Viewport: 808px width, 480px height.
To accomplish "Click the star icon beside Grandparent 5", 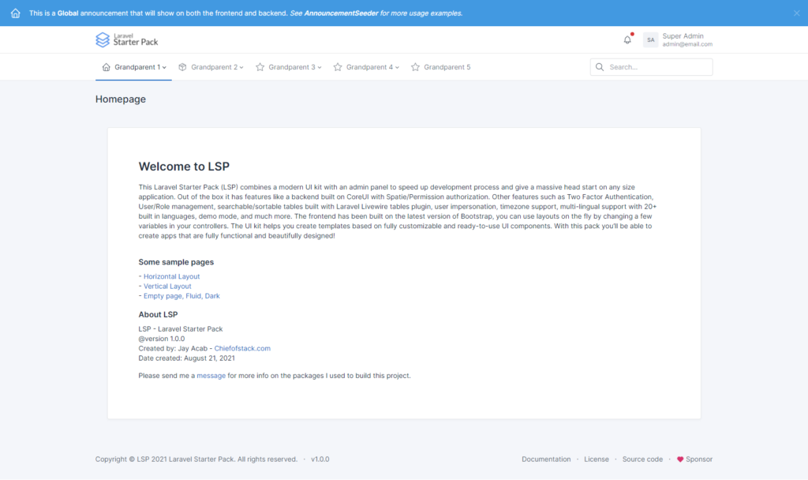I will click(x=415, y=67).
